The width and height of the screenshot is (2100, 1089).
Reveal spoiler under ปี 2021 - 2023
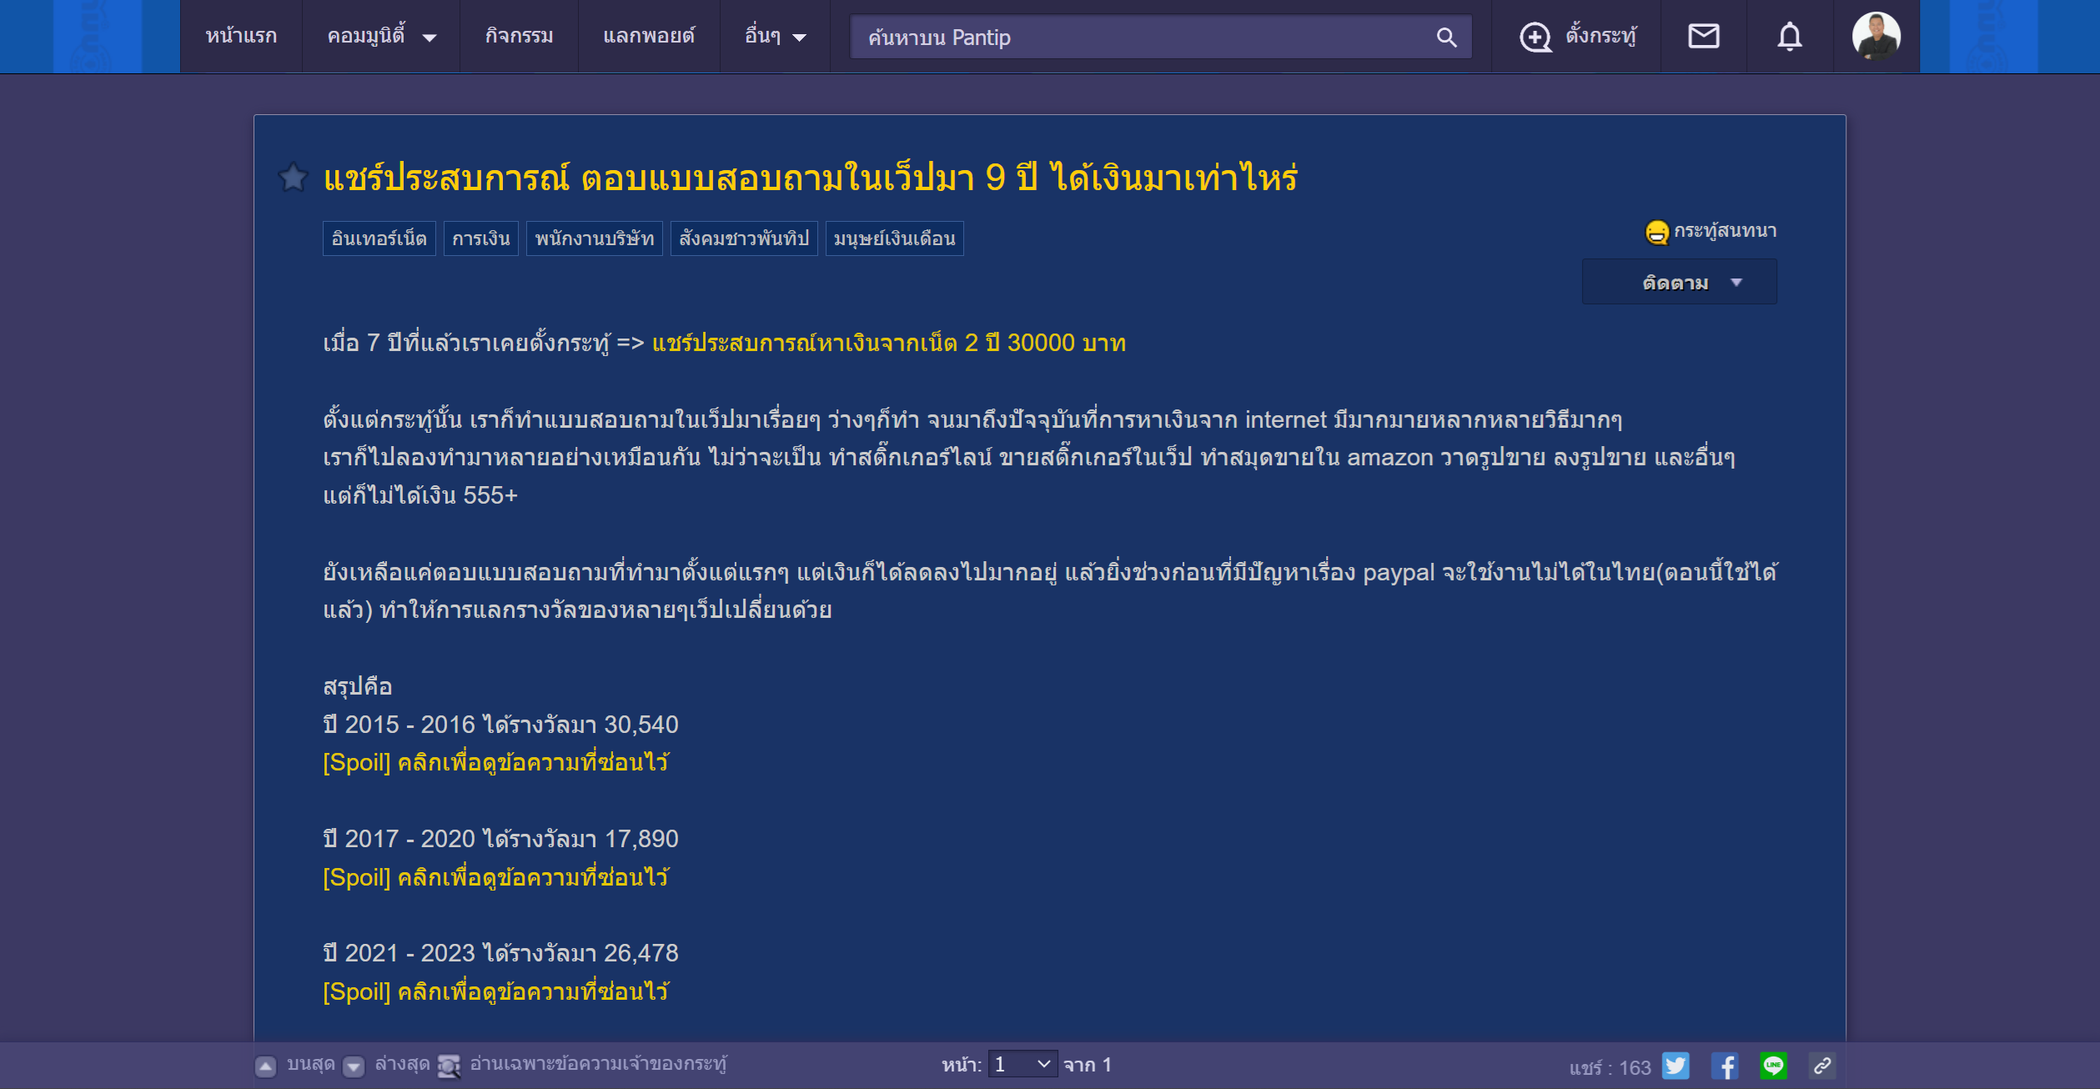[x=496, y=991]
